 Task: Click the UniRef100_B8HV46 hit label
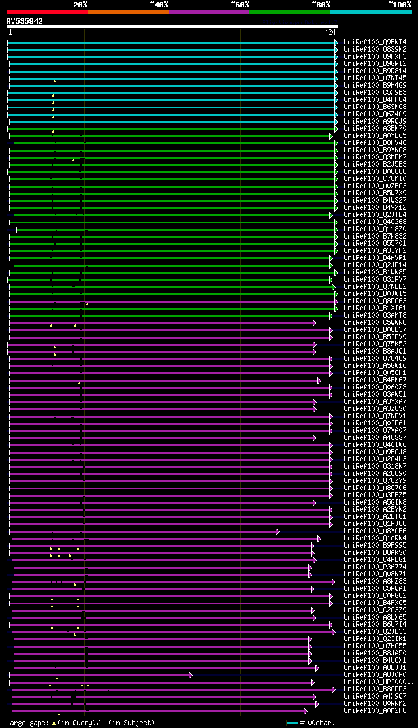coord(376,143)
